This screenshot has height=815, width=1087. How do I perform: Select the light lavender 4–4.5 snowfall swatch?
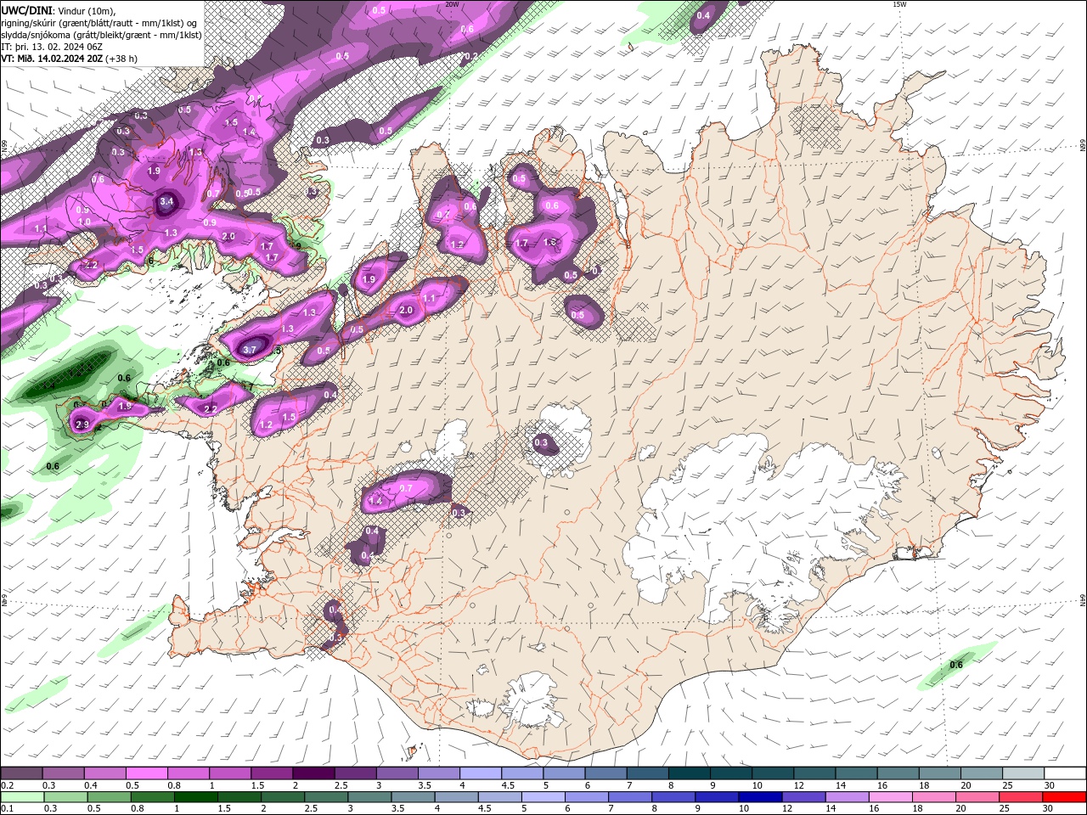pos(481,773)
